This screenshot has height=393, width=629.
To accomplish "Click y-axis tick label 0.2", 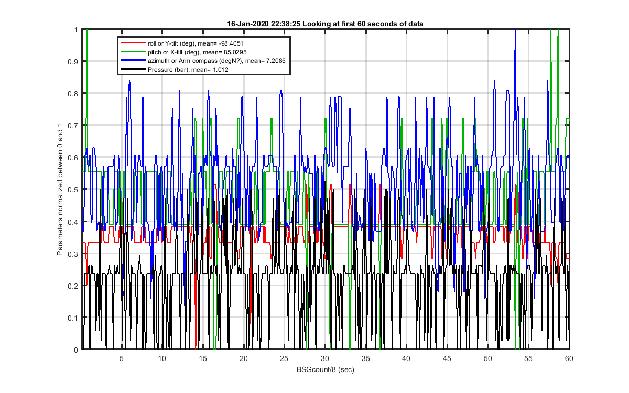I will (x=74, y=286).
